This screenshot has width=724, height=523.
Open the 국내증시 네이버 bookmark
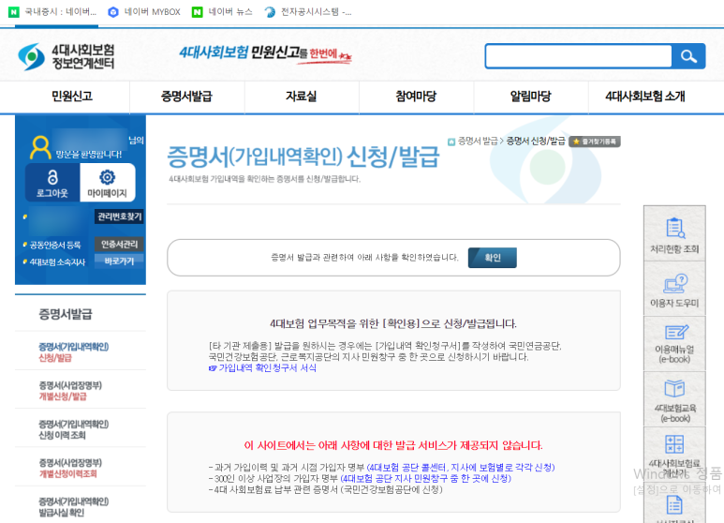pos(52,12)
